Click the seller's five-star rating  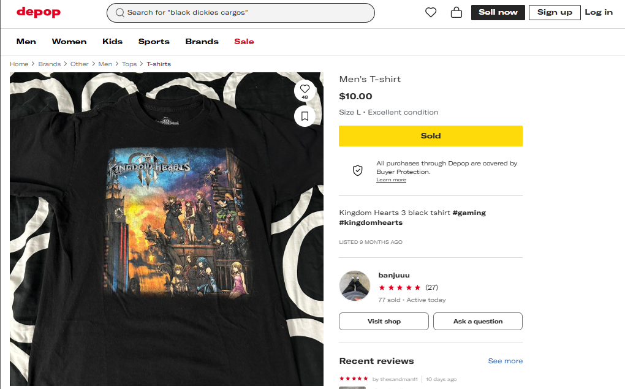pyautogui.click(x=400, y=287)
